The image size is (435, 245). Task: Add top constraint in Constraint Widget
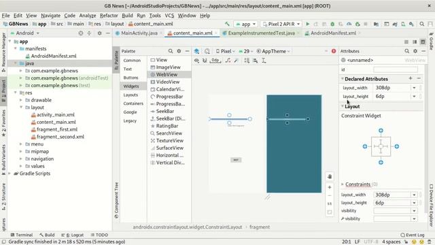[381, 131]
